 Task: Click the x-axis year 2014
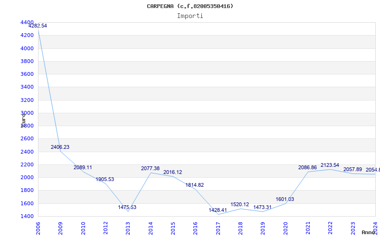pyautogui.click(x=151, y=228)
